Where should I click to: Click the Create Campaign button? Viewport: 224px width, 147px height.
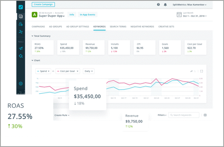pos(43,4)
